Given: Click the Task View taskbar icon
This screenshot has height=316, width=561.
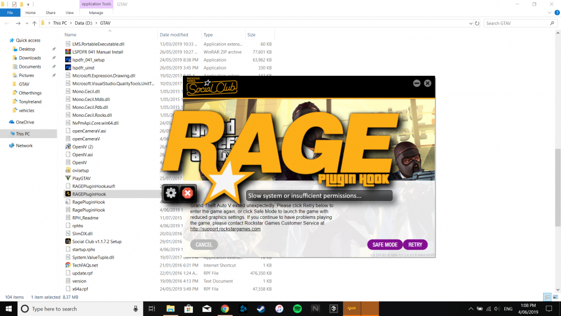Looking at the screenshot, I should point(151,309).
